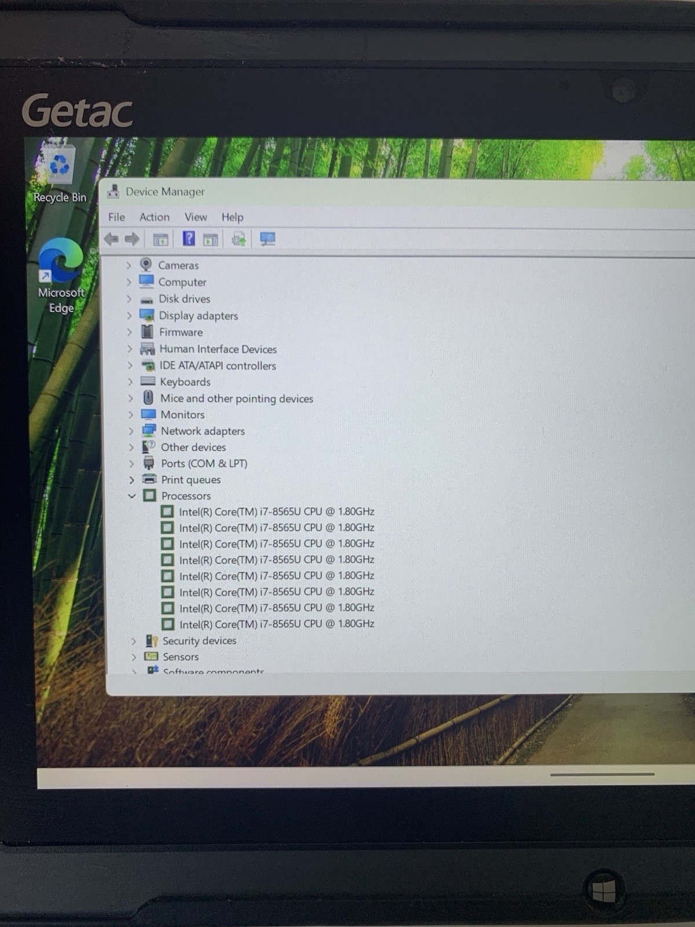Click the Ports (COM & LPT) connector icon
695x927 pixels.
pyautogui.click(x=149, y=463)
